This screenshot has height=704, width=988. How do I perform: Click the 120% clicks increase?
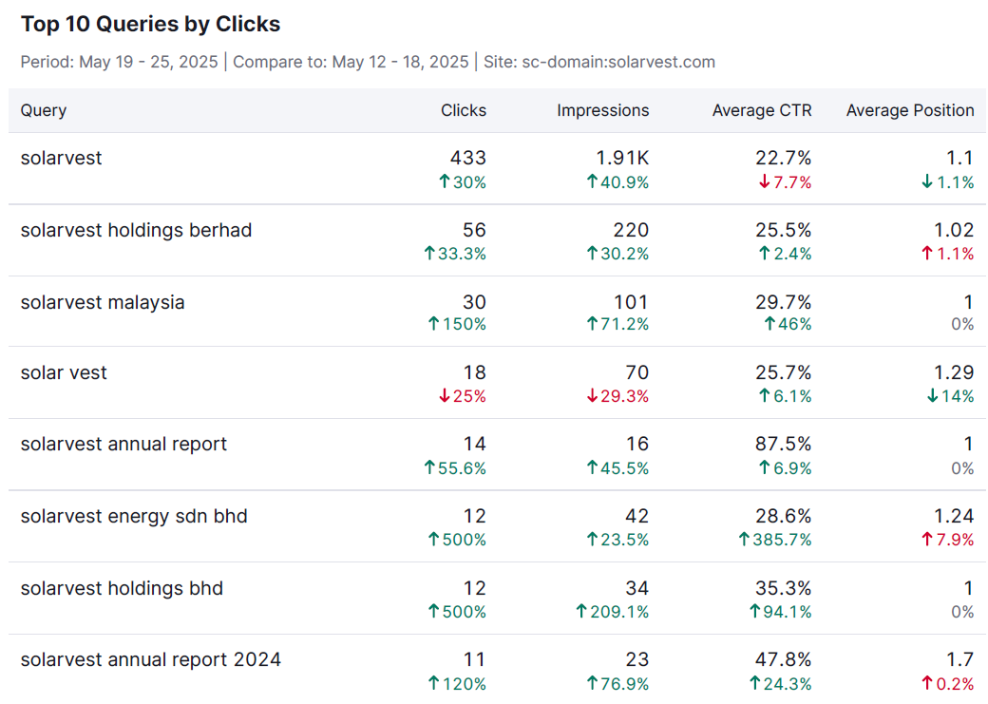457,684
